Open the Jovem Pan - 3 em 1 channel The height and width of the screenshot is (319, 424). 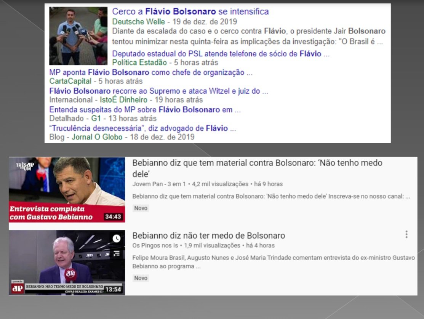(x=159, y=184)
